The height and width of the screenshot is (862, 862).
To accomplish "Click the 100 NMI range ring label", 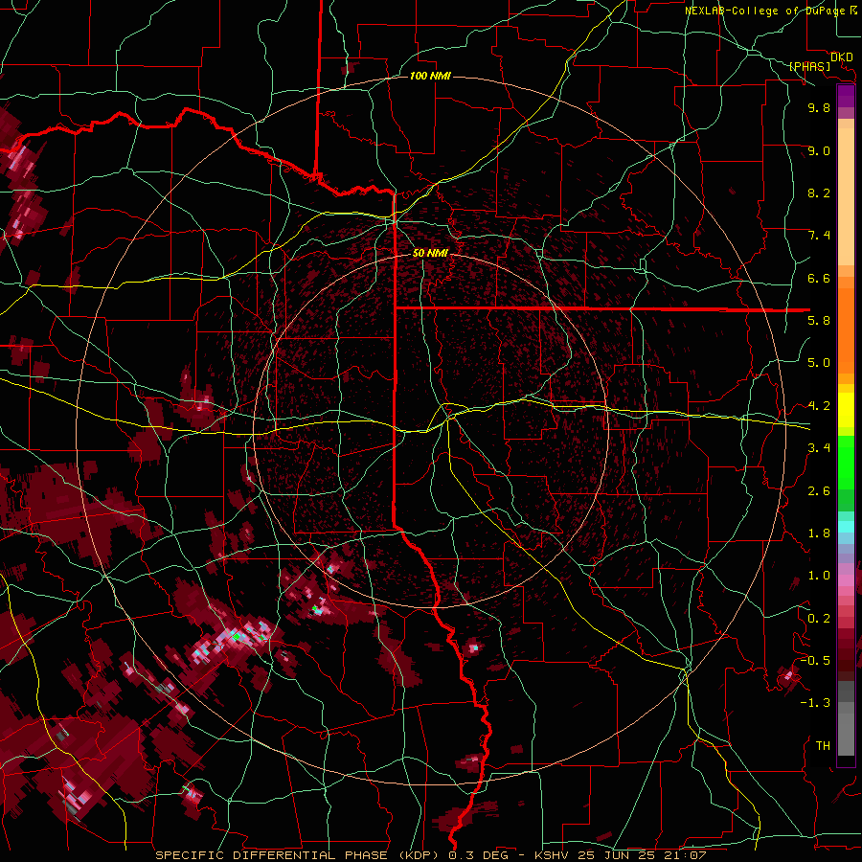I will pyautogui.click(x=430, y=76).
